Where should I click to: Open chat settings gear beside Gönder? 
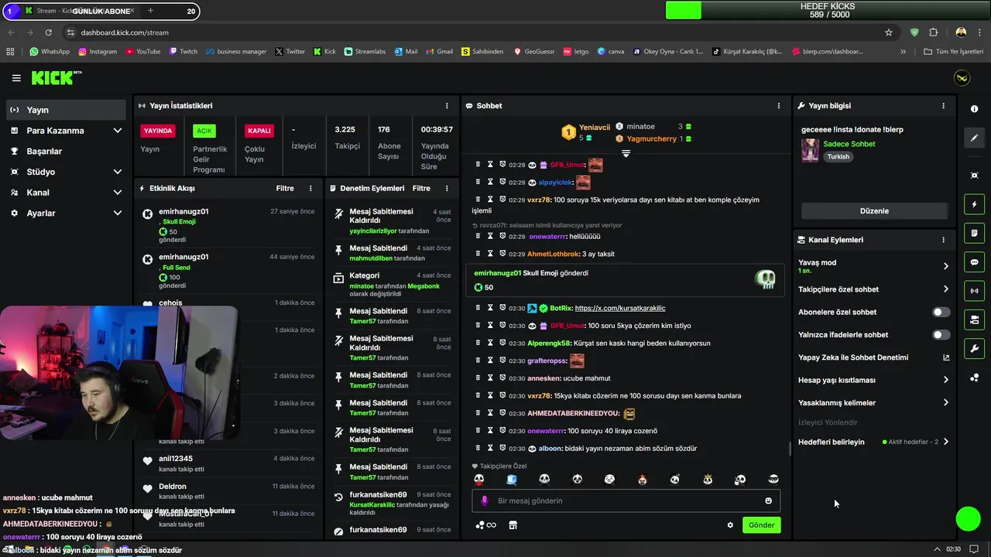pos(730,525)
